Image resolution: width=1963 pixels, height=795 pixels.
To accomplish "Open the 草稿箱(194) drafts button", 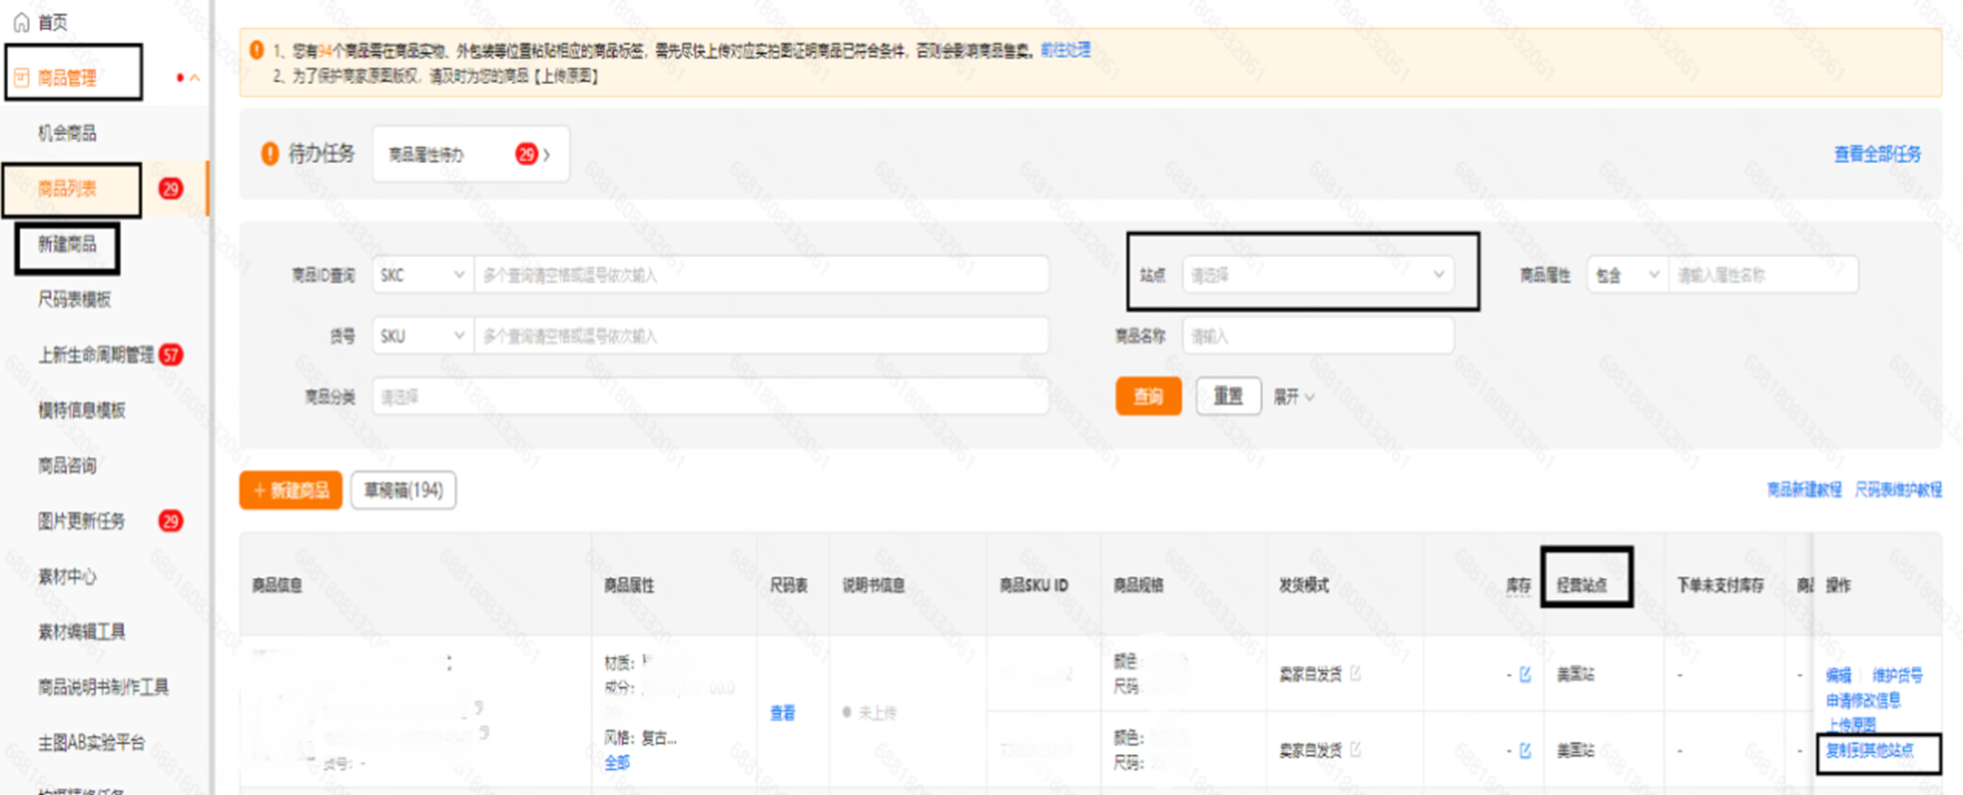I will coord(403,490).
